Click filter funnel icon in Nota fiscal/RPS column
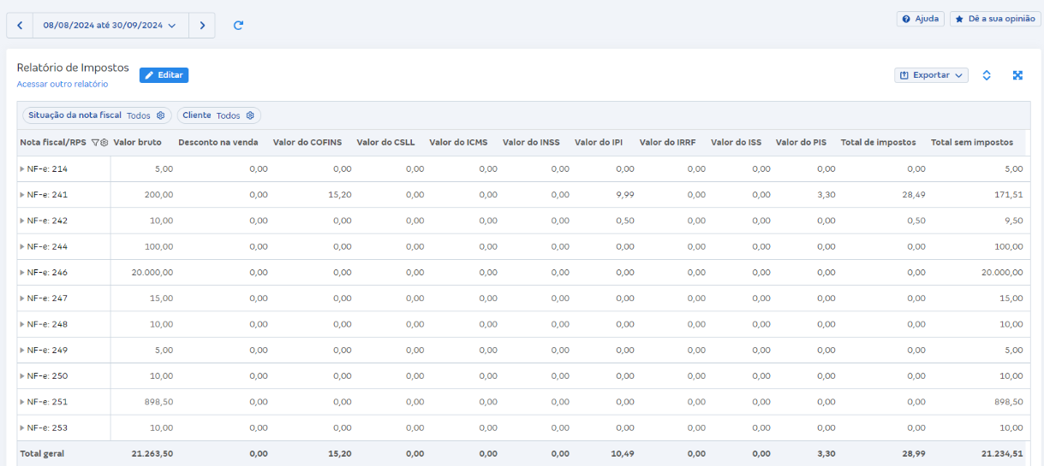Image resolution: width=1044 pixels, height=466 pixels. (95, 143)
